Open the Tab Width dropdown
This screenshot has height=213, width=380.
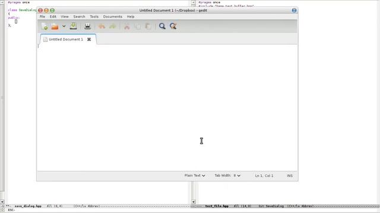(227, 176)
